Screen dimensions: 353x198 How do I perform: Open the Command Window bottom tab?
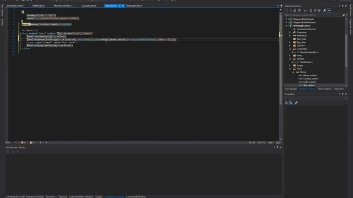point(136,197)
